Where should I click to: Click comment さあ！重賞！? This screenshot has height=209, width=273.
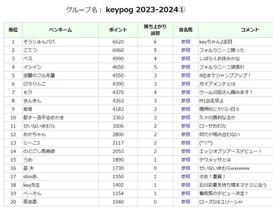pos(212,177)
